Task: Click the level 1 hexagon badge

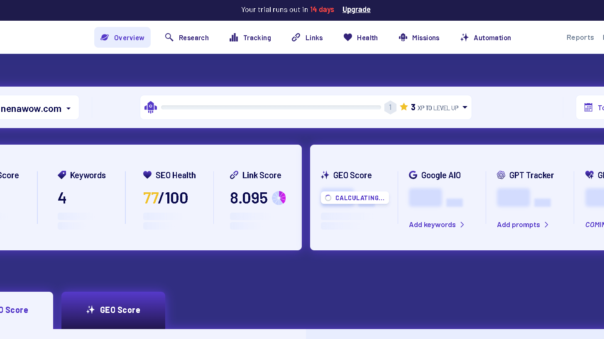Action: [390, 107]
